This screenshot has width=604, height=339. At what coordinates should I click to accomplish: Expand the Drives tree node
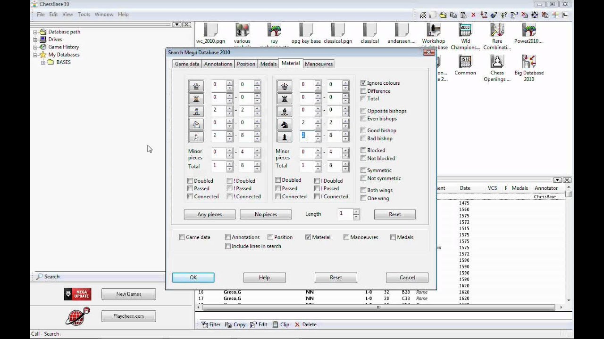[x=35, y=40]
